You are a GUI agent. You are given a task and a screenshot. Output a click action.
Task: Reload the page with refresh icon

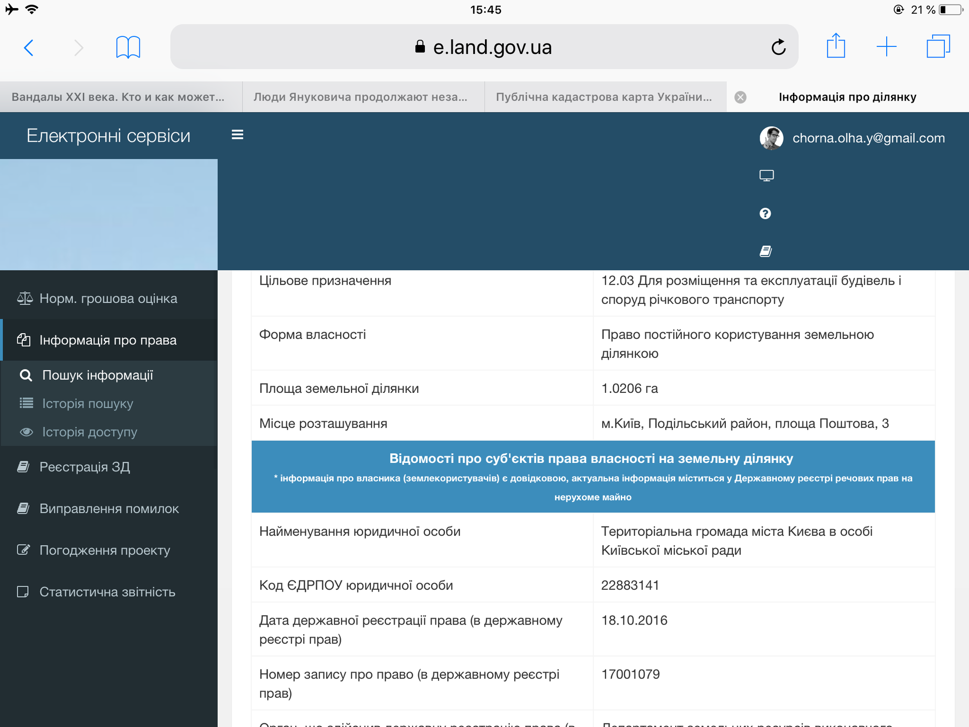778,47
